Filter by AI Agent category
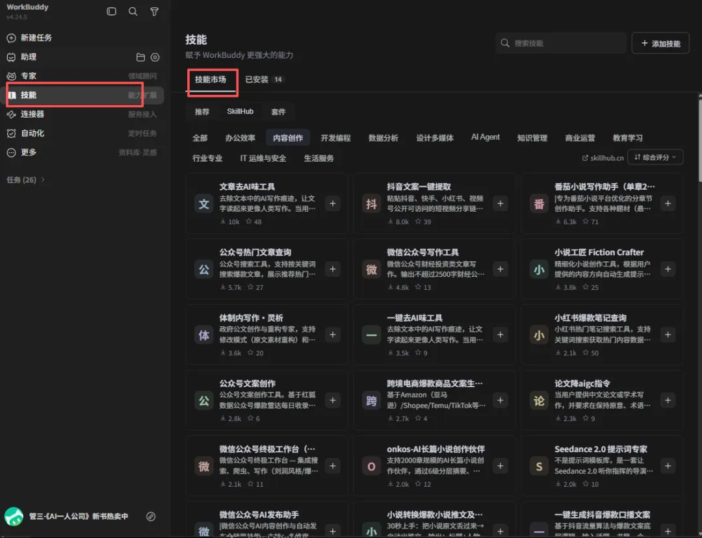This screenshot has height=538, width=702. (x=486, y=137)
